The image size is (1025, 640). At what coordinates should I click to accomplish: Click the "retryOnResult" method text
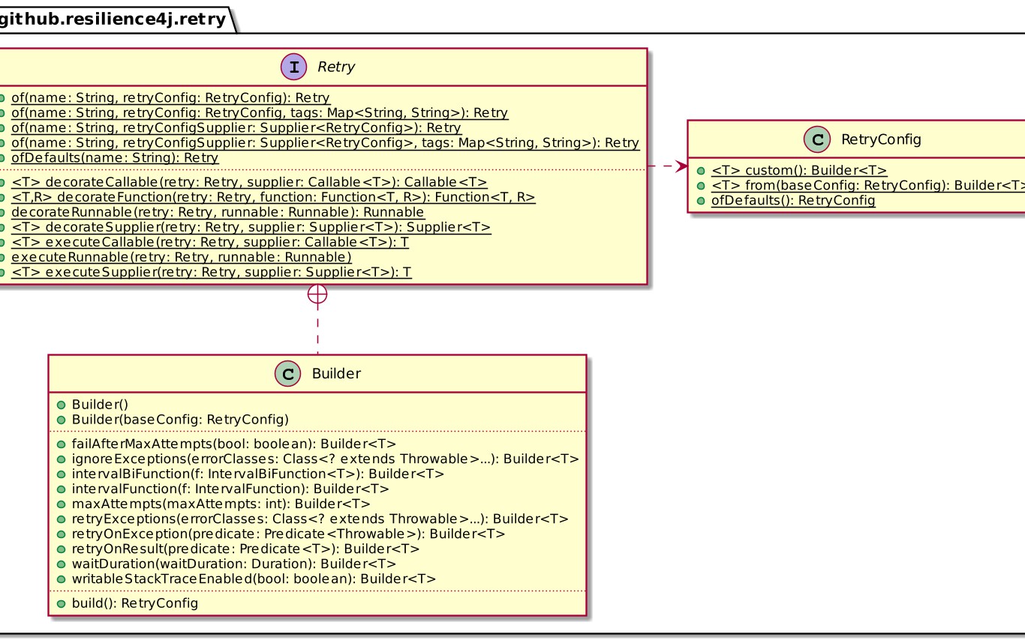(245, 549)
